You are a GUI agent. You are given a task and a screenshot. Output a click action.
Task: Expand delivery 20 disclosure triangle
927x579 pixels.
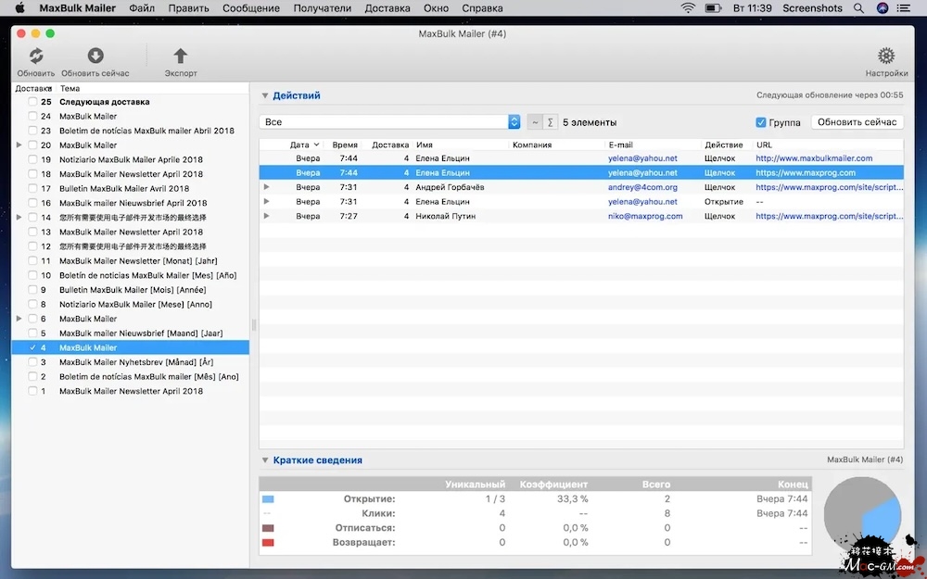19,145
